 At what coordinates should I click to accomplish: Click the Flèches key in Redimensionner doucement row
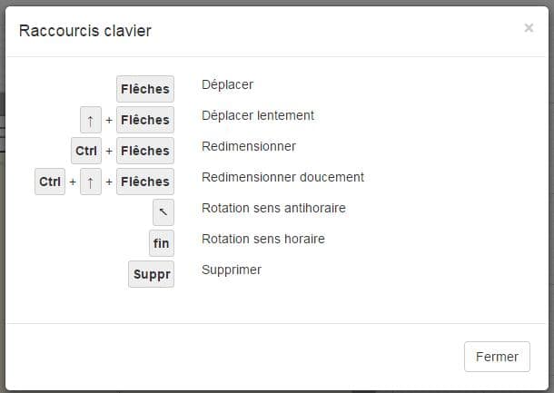click(x=145, y=182)
